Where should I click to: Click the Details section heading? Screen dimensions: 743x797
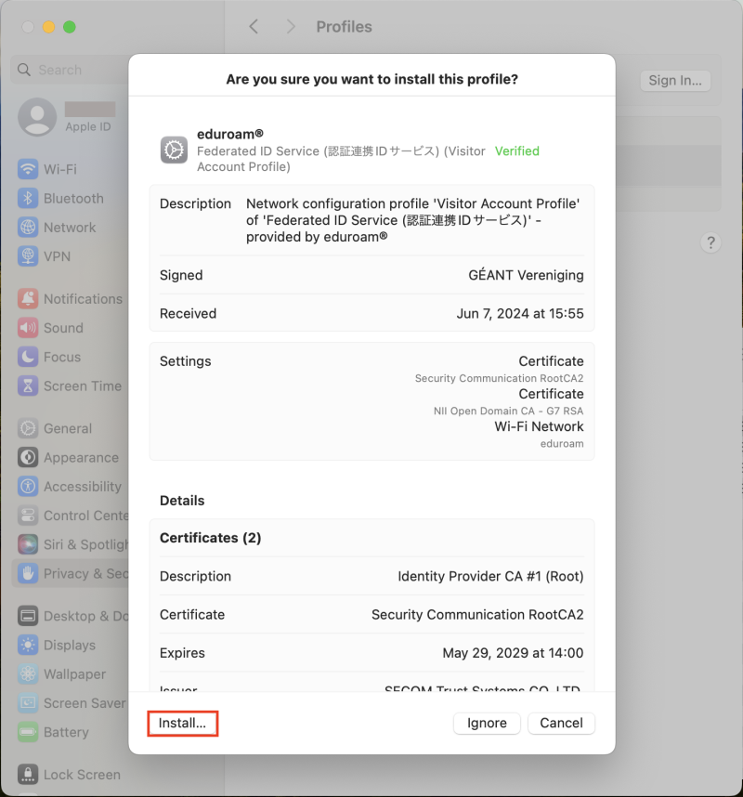182,501
